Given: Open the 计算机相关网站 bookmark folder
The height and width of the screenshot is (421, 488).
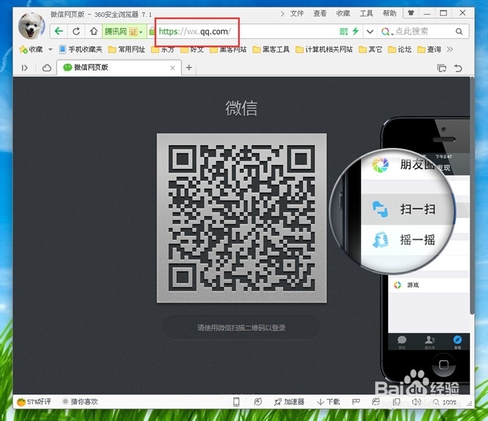Looking at the screenshot, I should (x=324, y=49).
